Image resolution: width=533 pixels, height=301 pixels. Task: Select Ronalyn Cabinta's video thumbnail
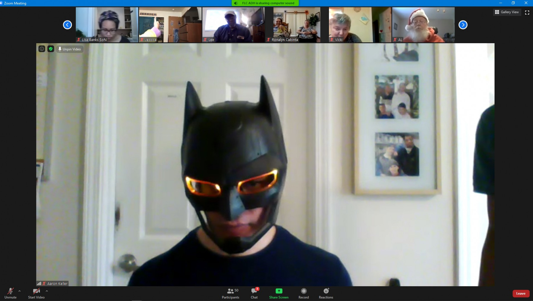297,25
